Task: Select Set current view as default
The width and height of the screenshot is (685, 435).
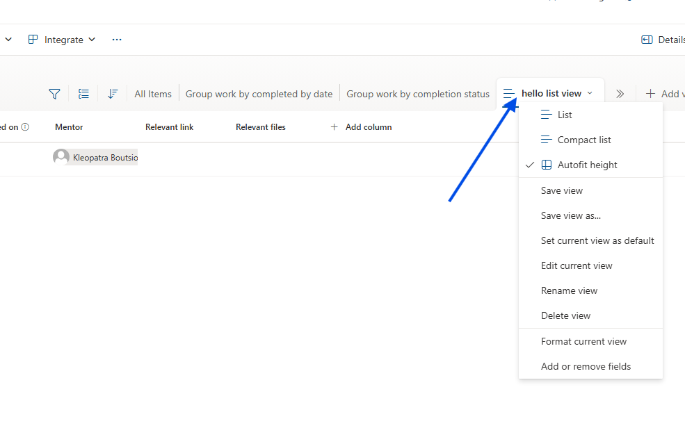Action: 597,240
